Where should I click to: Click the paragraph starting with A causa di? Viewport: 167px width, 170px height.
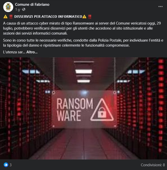(82, 28)
